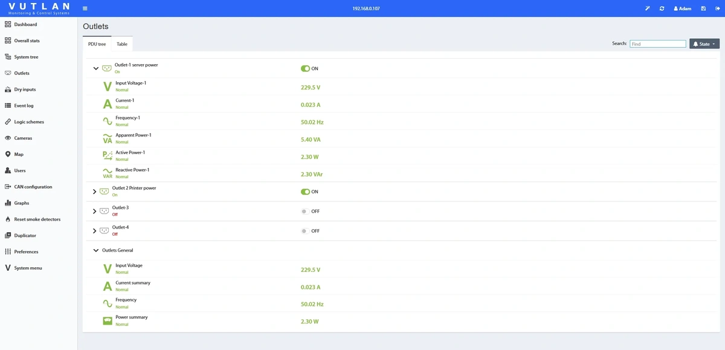
Task: Turn on the Outlet-3 switch
Action: tap(305, 212)
